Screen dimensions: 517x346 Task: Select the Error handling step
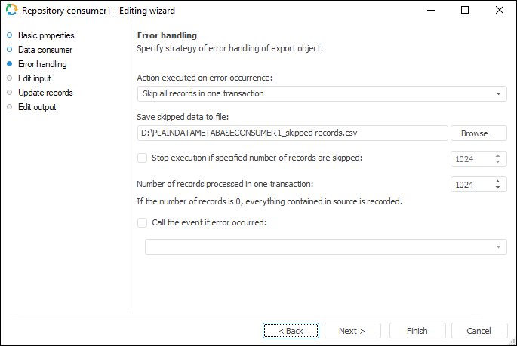[42, 64]
